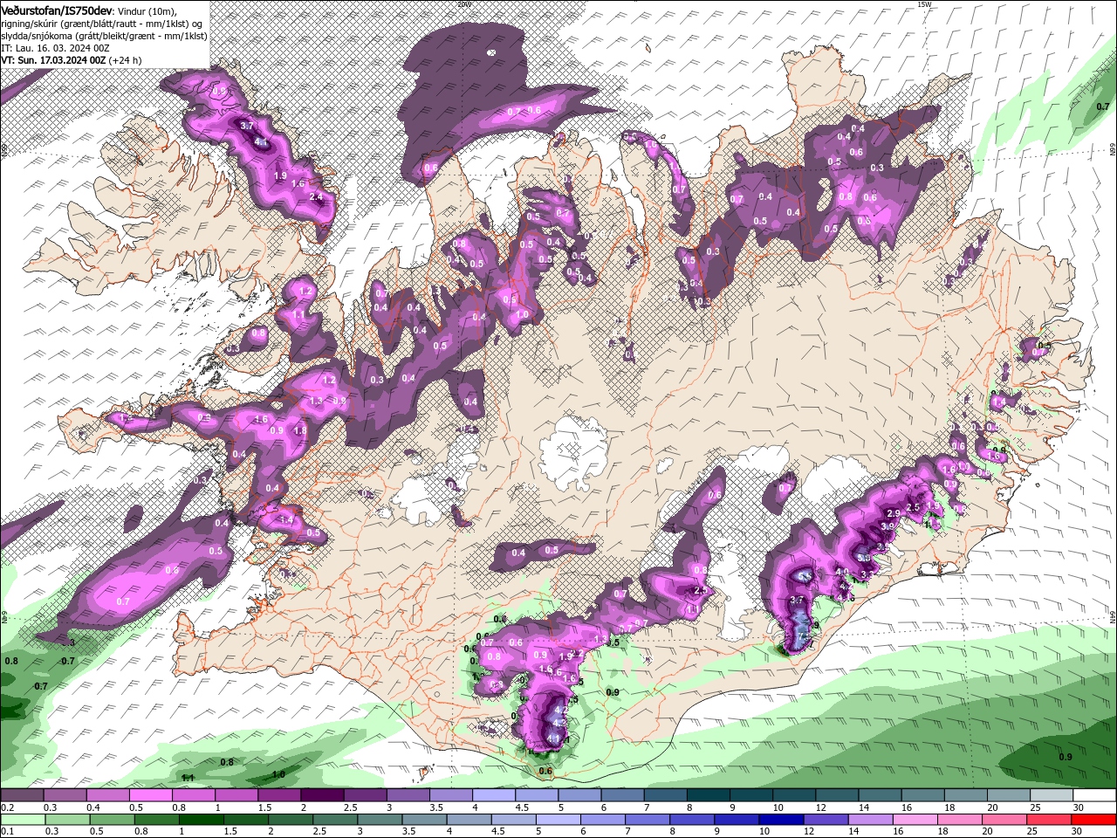Pick the white 30 swatch in snow scale

click(x=1095, y=795)
